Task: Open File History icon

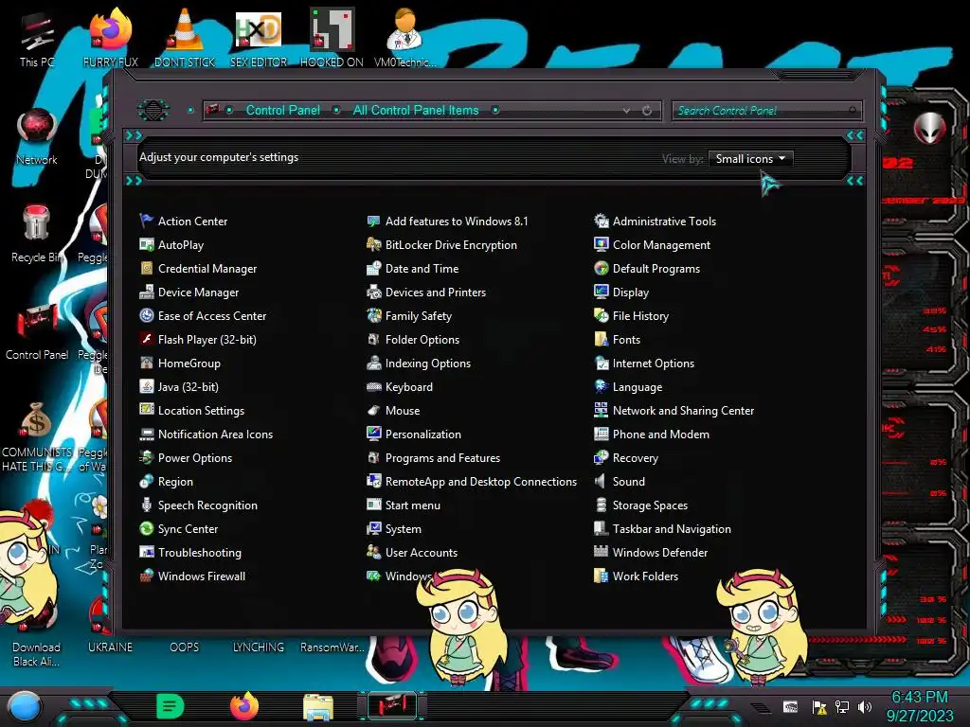Action: 602,316
